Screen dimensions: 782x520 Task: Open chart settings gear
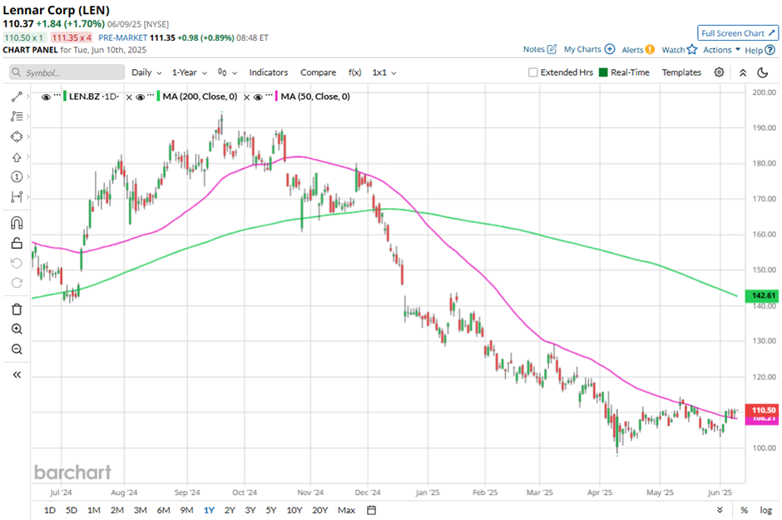(719, 72)
